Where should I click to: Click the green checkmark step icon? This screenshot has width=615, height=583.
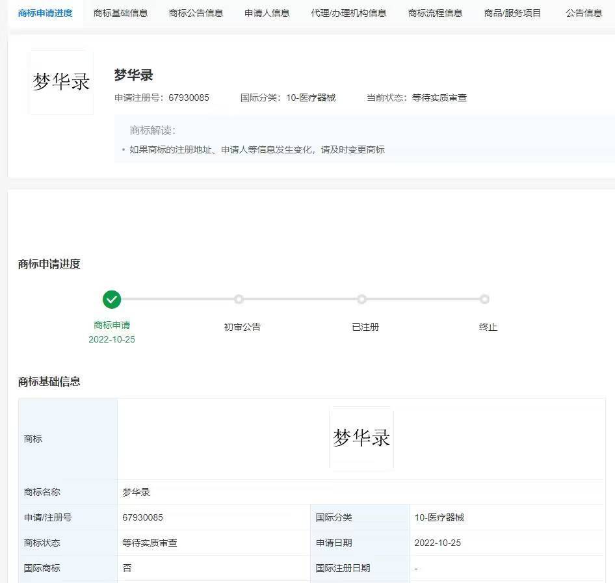112,299
